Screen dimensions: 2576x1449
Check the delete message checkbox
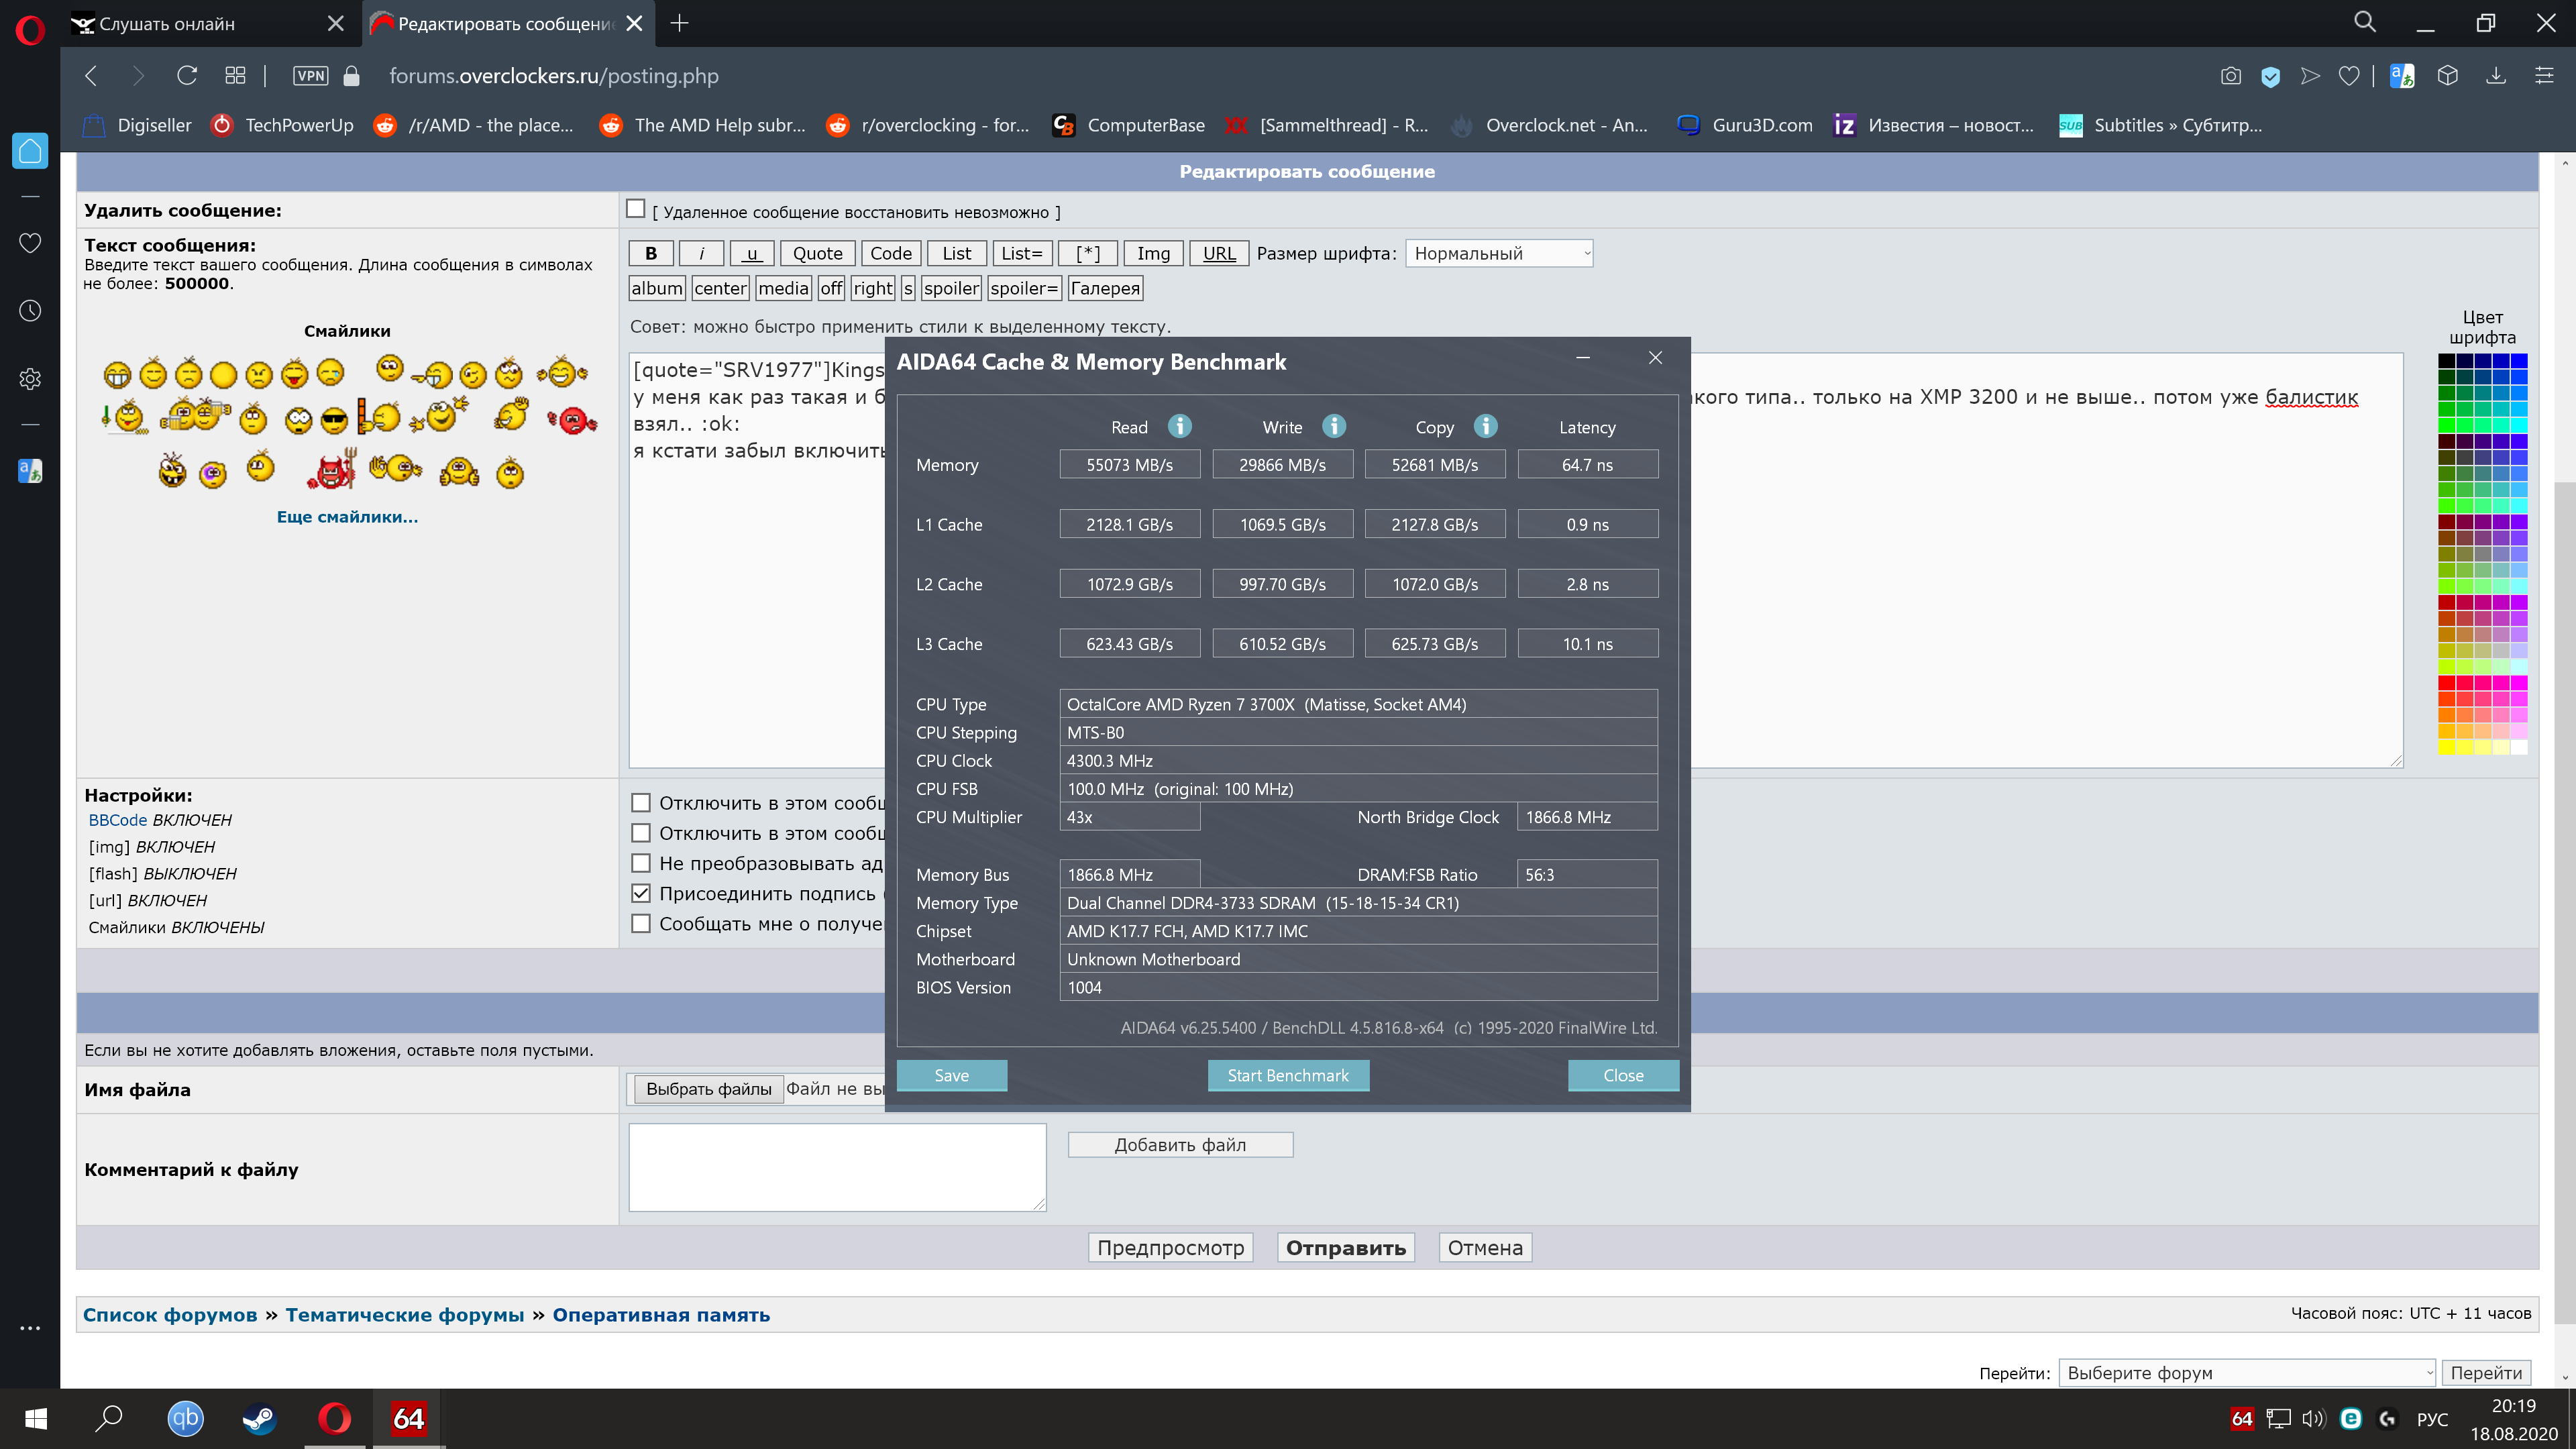click(636, 209)
